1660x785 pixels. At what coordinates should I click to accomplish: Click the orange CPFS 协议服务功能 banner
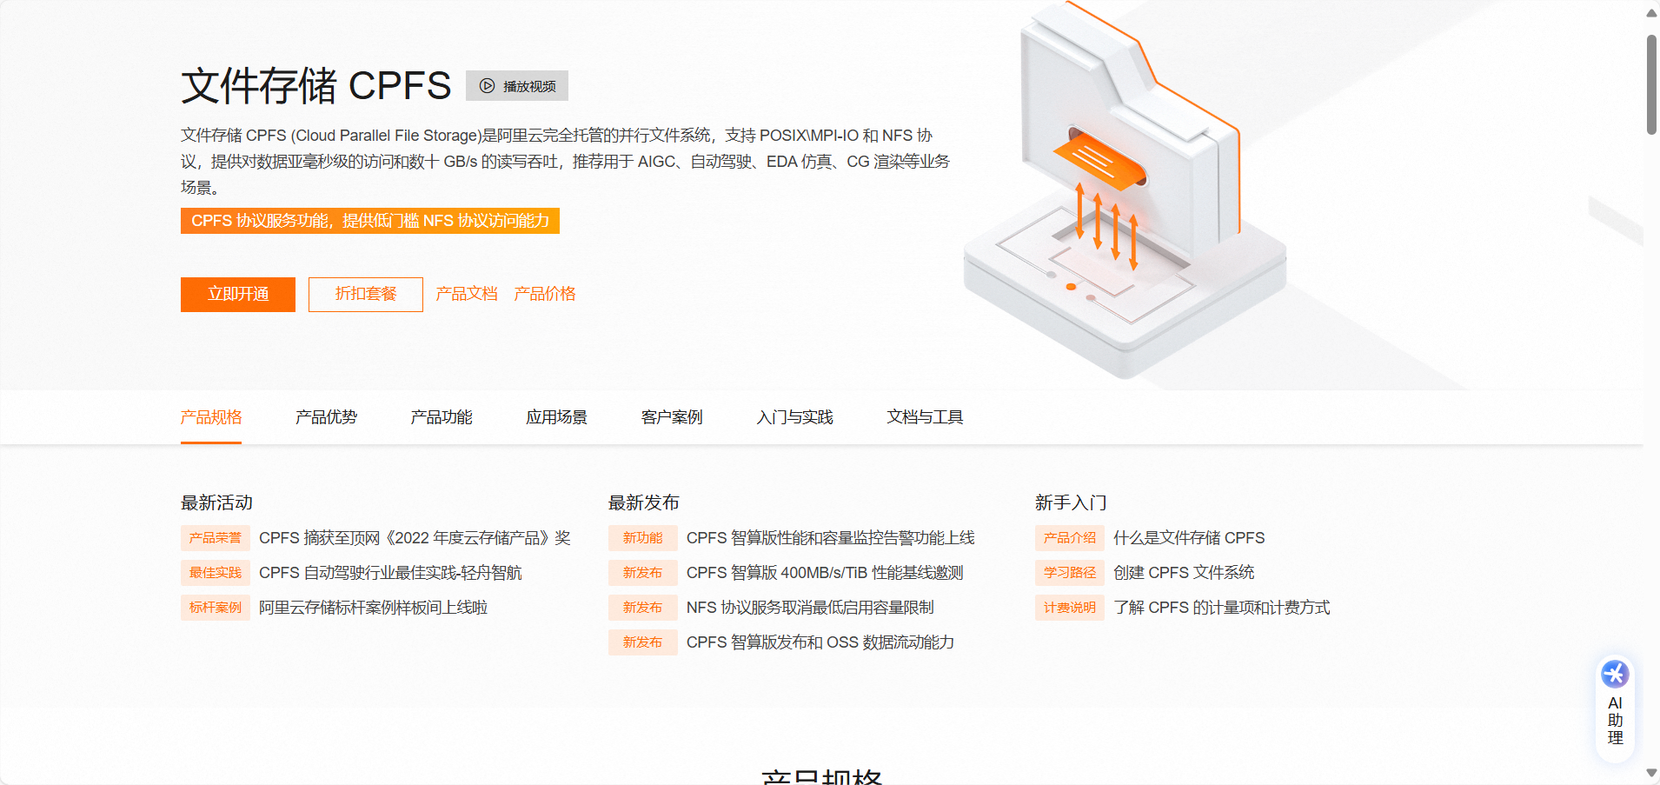(x=370, y=221)
